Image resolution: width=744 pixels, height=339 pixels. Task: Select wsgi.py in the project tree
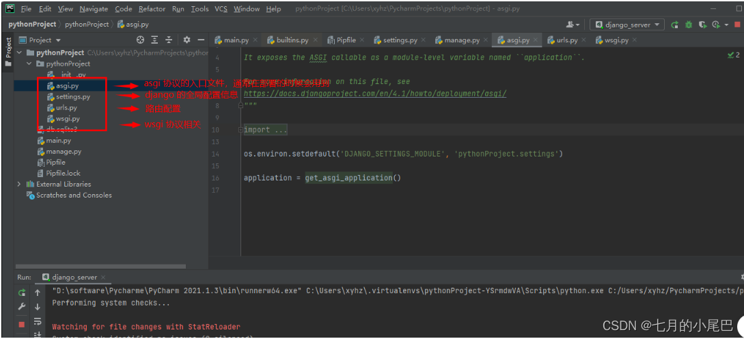coord(68,118)
